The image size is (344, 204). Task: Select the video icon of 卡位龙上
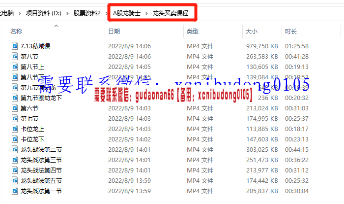pyautogui.click(x=15, y=129)
